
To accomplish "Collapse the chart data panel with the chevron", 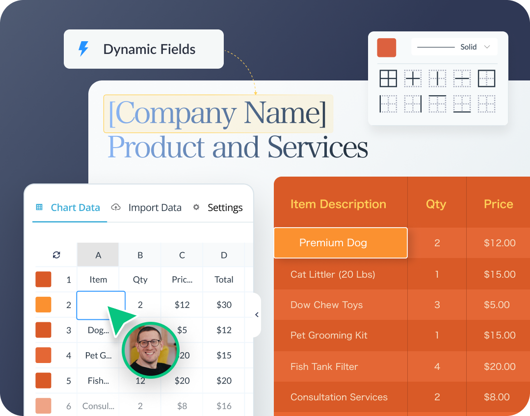I will (x=256, y=314).
